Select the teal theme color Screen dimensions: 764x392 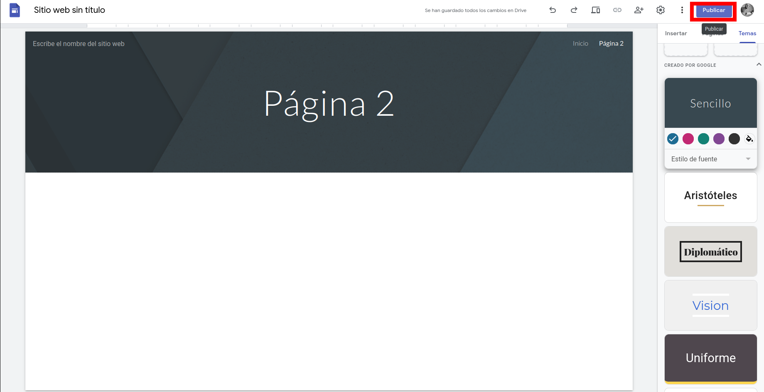(x=703, y=139)
